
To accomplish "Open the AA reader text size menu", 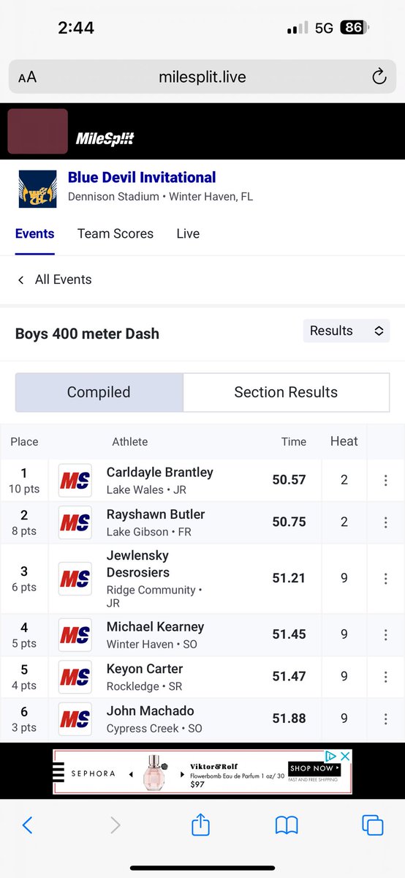I will (x=27, y=78).
